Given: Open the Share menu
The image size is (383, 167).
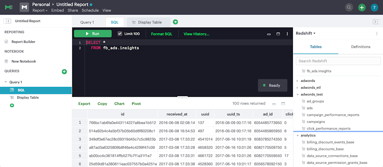Looking at the screenshot, I should pos(73,10).
